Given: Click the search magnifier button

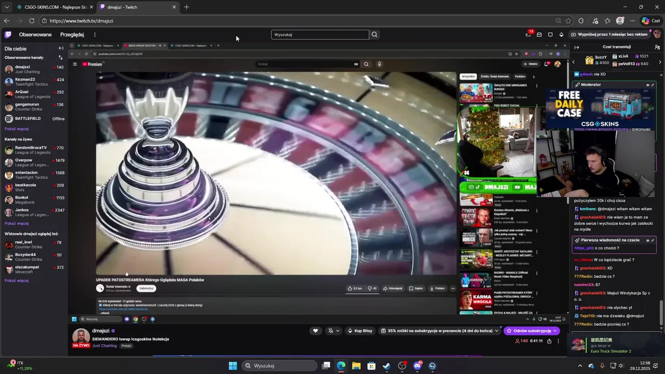Looking at the screenshot, I should coord(375,35).
